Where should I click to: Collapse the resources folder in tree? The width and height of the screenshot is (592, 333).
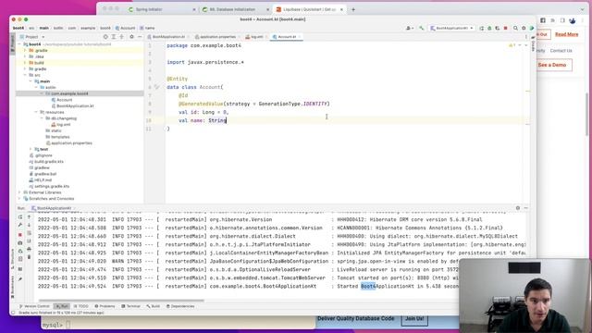pyautogui.click(x=36, y=112)
